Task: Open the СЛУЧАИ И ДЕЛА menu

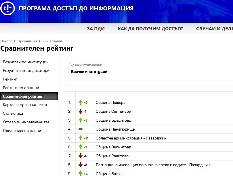Action: [214, 28]
